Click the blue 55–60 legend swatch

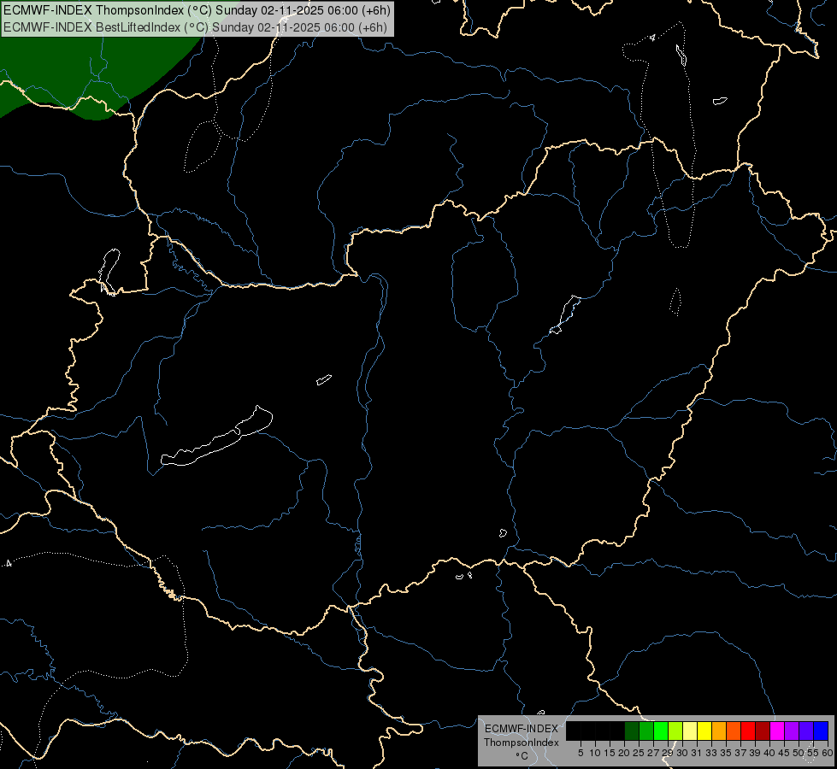(x=821, y=731)
